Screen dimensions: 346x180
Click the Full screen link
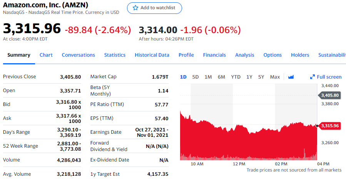[329, 77]
